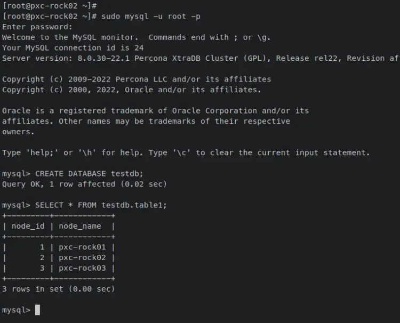The image size is (400, 323).
Task: Click the node_id column header
Action: (x=28, y=226)
